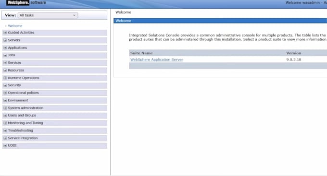
Task: Click the blue Welcome panel header
Action: tap(220, 21)
